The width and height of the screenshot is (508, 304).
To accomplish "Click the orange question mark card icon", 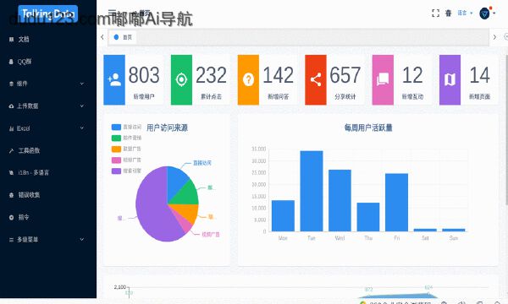I will click(x=248, y=79).
